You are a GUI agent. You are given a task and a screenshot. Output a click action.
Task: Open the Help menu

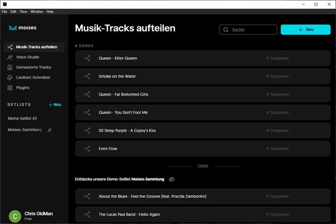tap(50, 12)
